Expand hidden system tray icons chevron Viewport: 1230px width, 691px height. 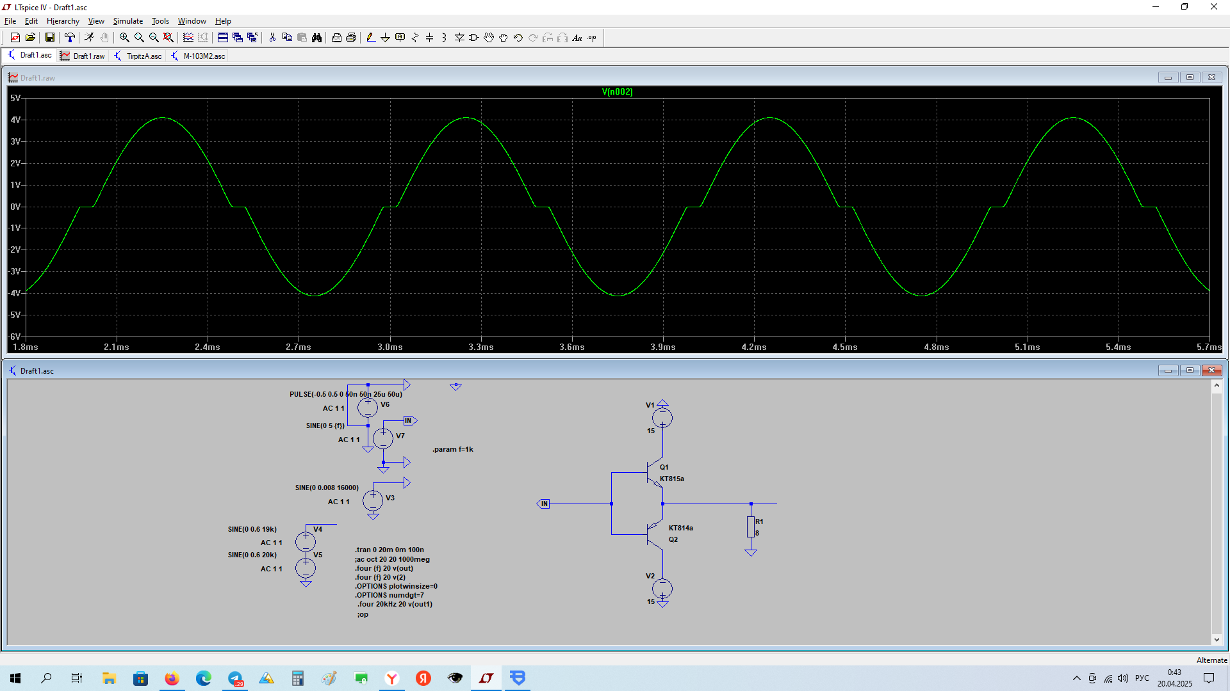coord(1076,678)
